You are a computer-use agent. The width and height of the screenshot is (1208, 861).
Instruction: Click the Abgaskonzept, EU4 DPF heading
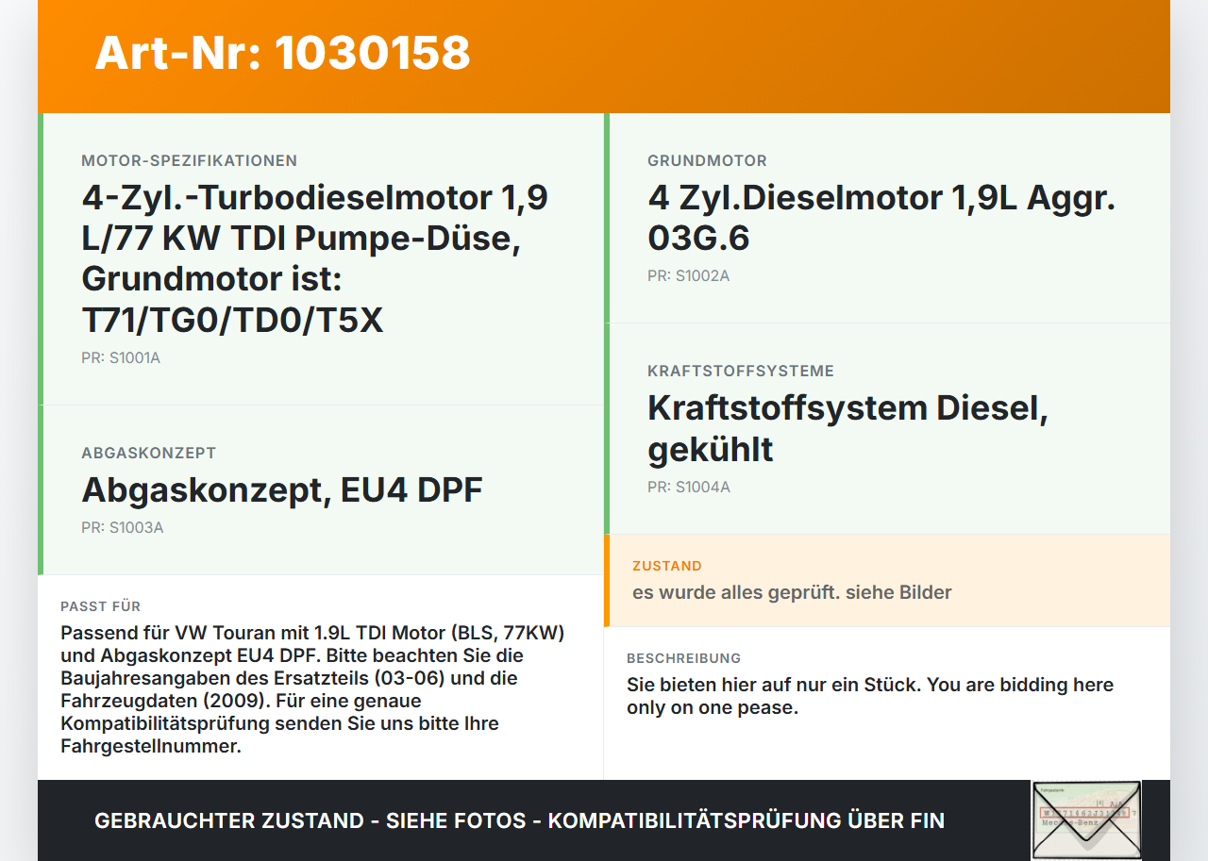[x=282, y=489]
